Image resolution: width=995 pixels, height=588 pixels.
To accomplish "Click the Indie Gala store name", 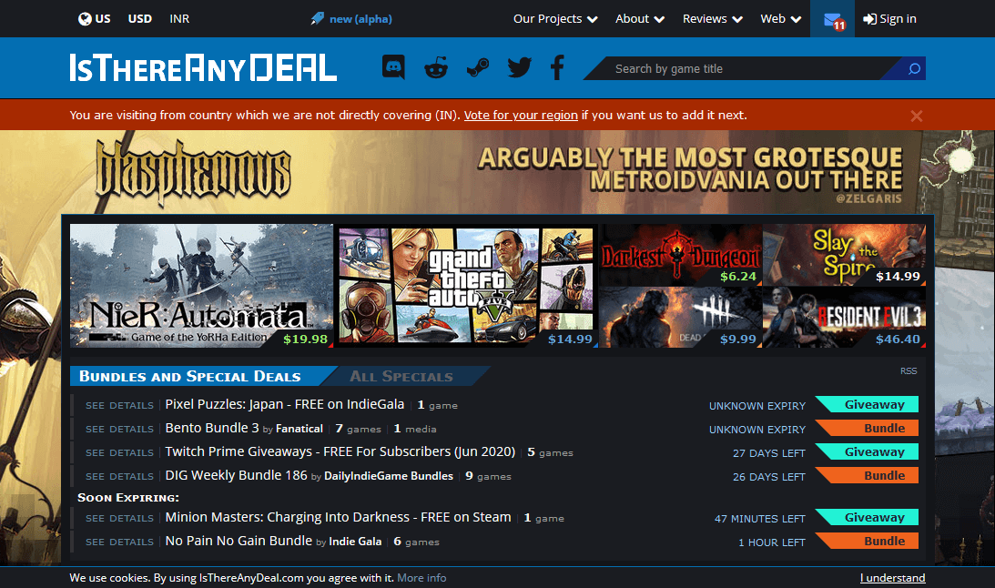I will click(355, 541).
